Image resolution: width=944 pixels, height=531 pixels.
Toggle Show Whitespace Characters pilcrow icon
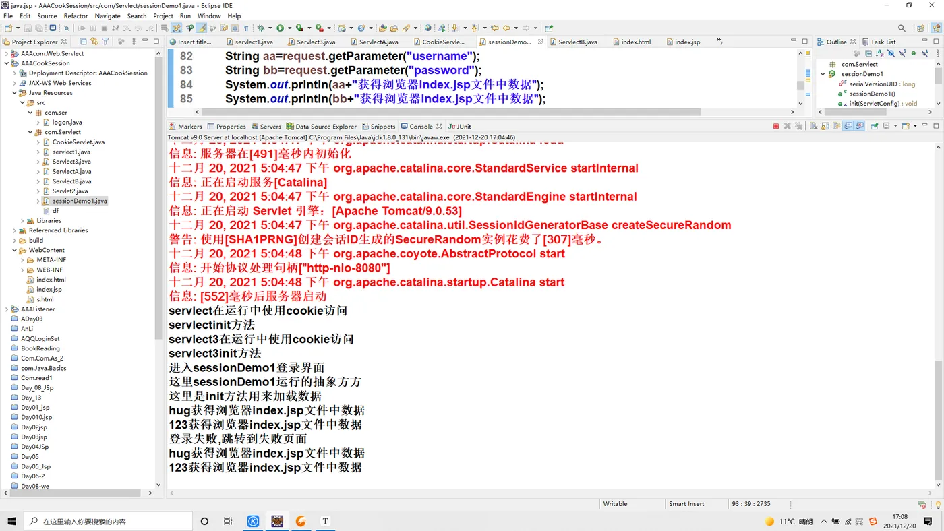(246, 28)
